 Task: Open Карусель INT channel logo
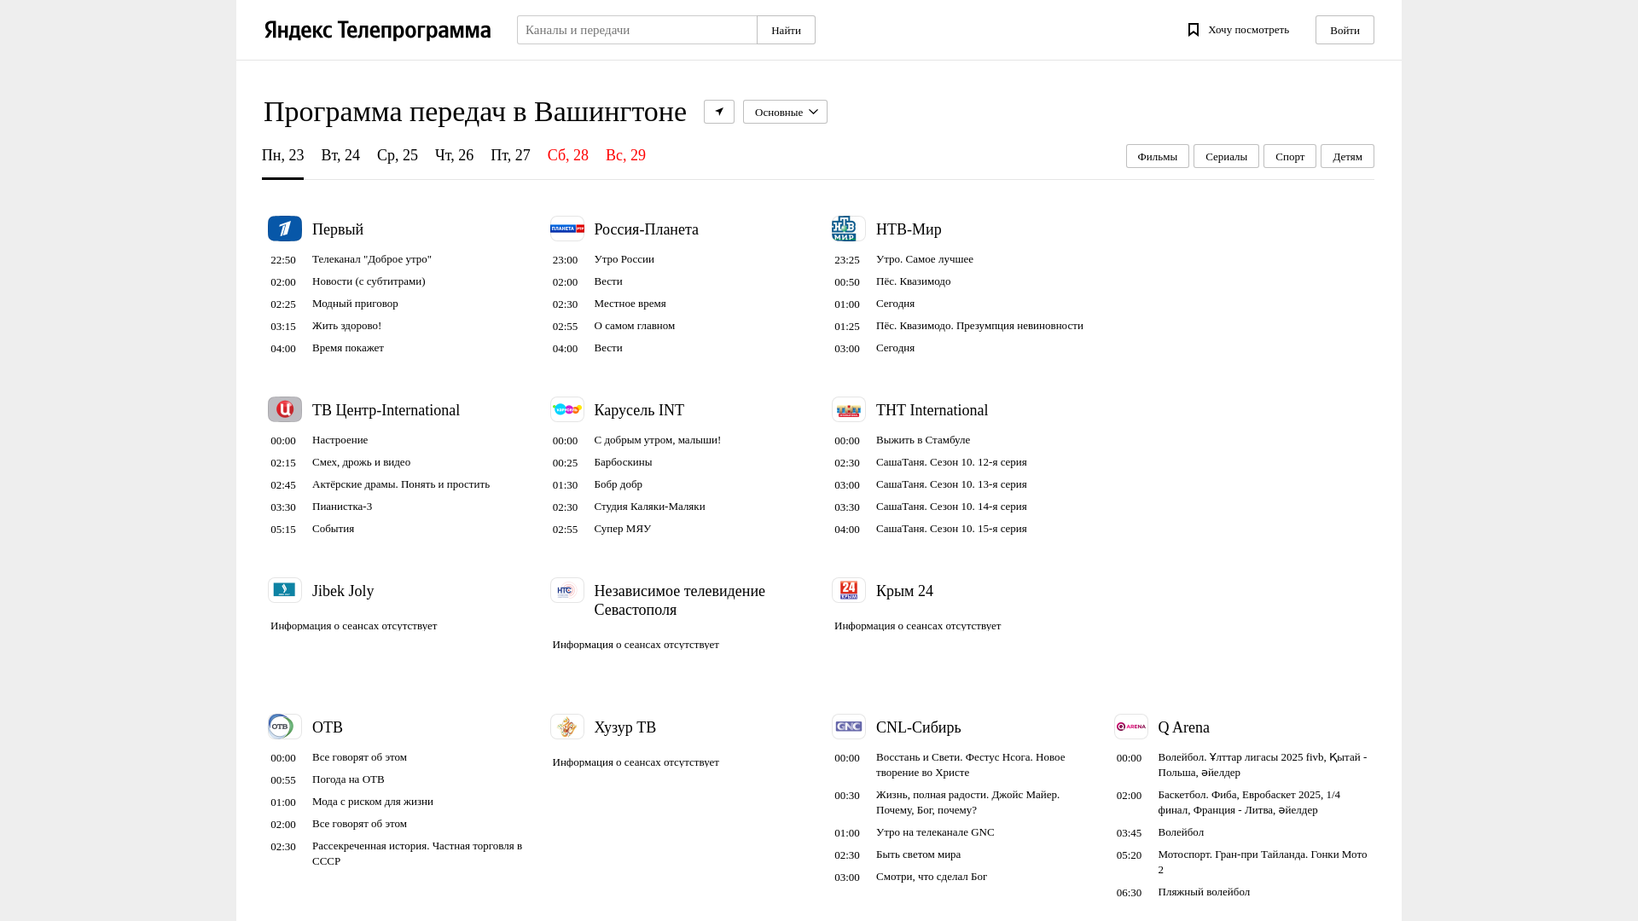567,409
